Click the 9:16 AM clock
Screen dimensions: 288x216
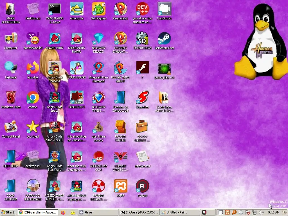[x=274, y=213]
